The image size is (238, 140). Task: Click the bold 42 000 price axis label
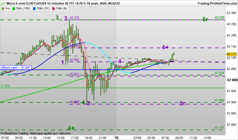[x=232, y=80]
